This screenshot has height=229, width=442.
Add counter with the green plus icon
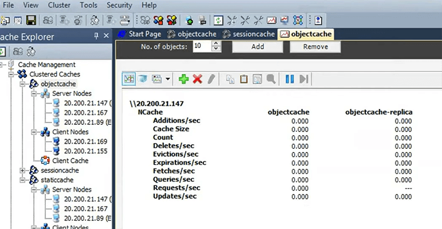183,79
